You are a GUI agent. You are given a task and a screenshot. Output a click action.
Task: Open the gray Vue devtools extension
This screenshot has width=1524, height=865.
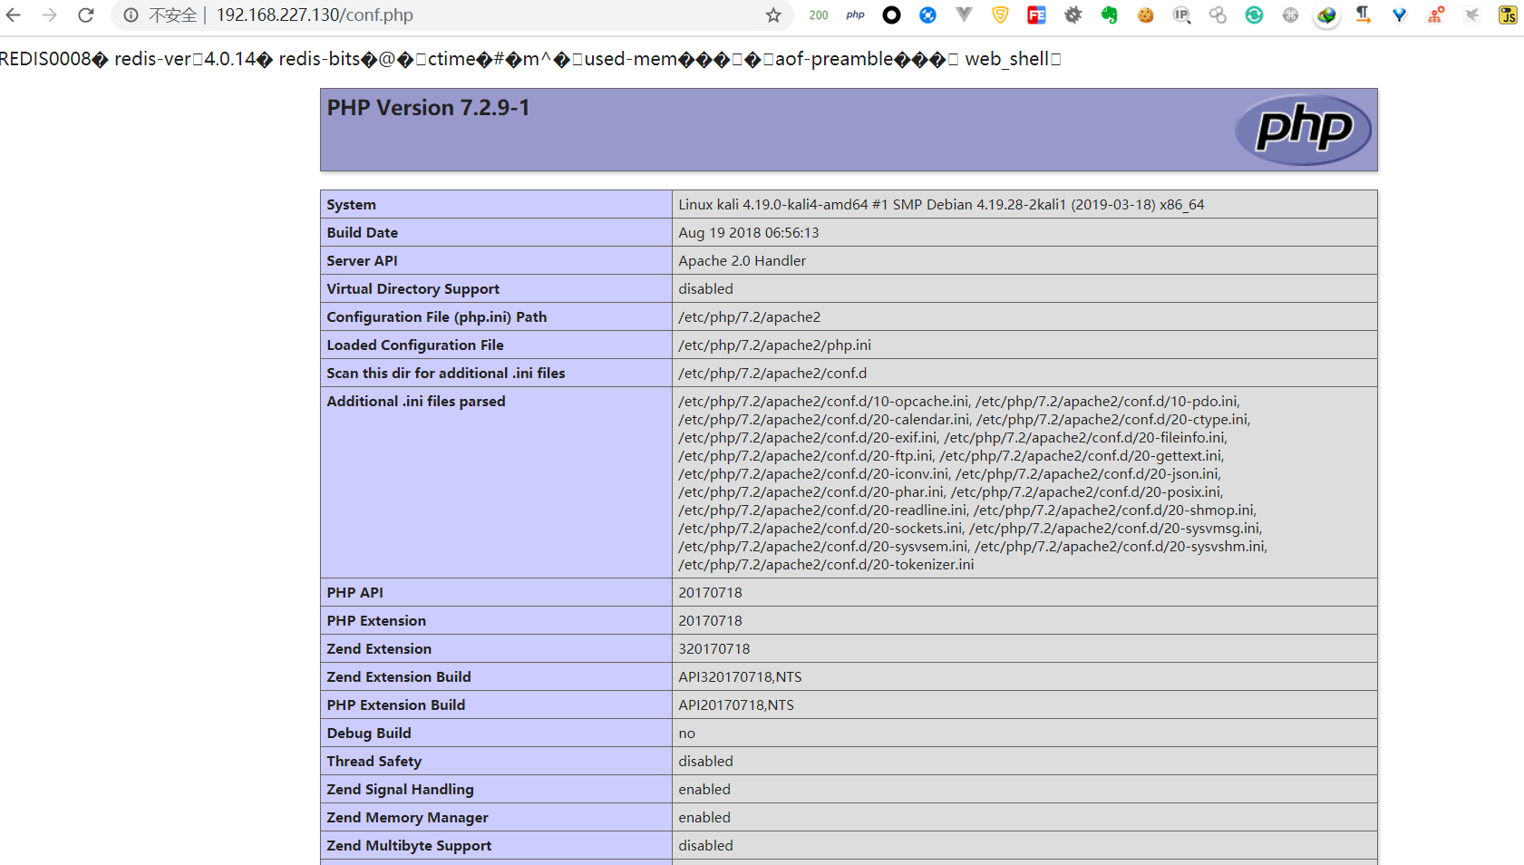click(964, 15)
